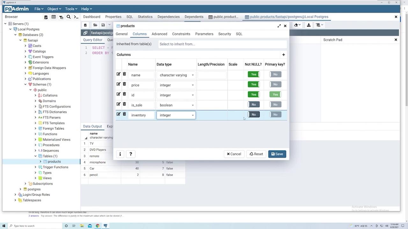Toggle Primary key for id column
Viewport: 408px width, 229px height.
(x=275, y=94)
